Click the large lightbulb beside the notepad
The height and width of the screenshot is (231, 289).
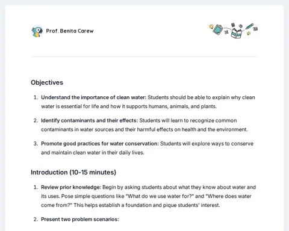click(211, 26)
